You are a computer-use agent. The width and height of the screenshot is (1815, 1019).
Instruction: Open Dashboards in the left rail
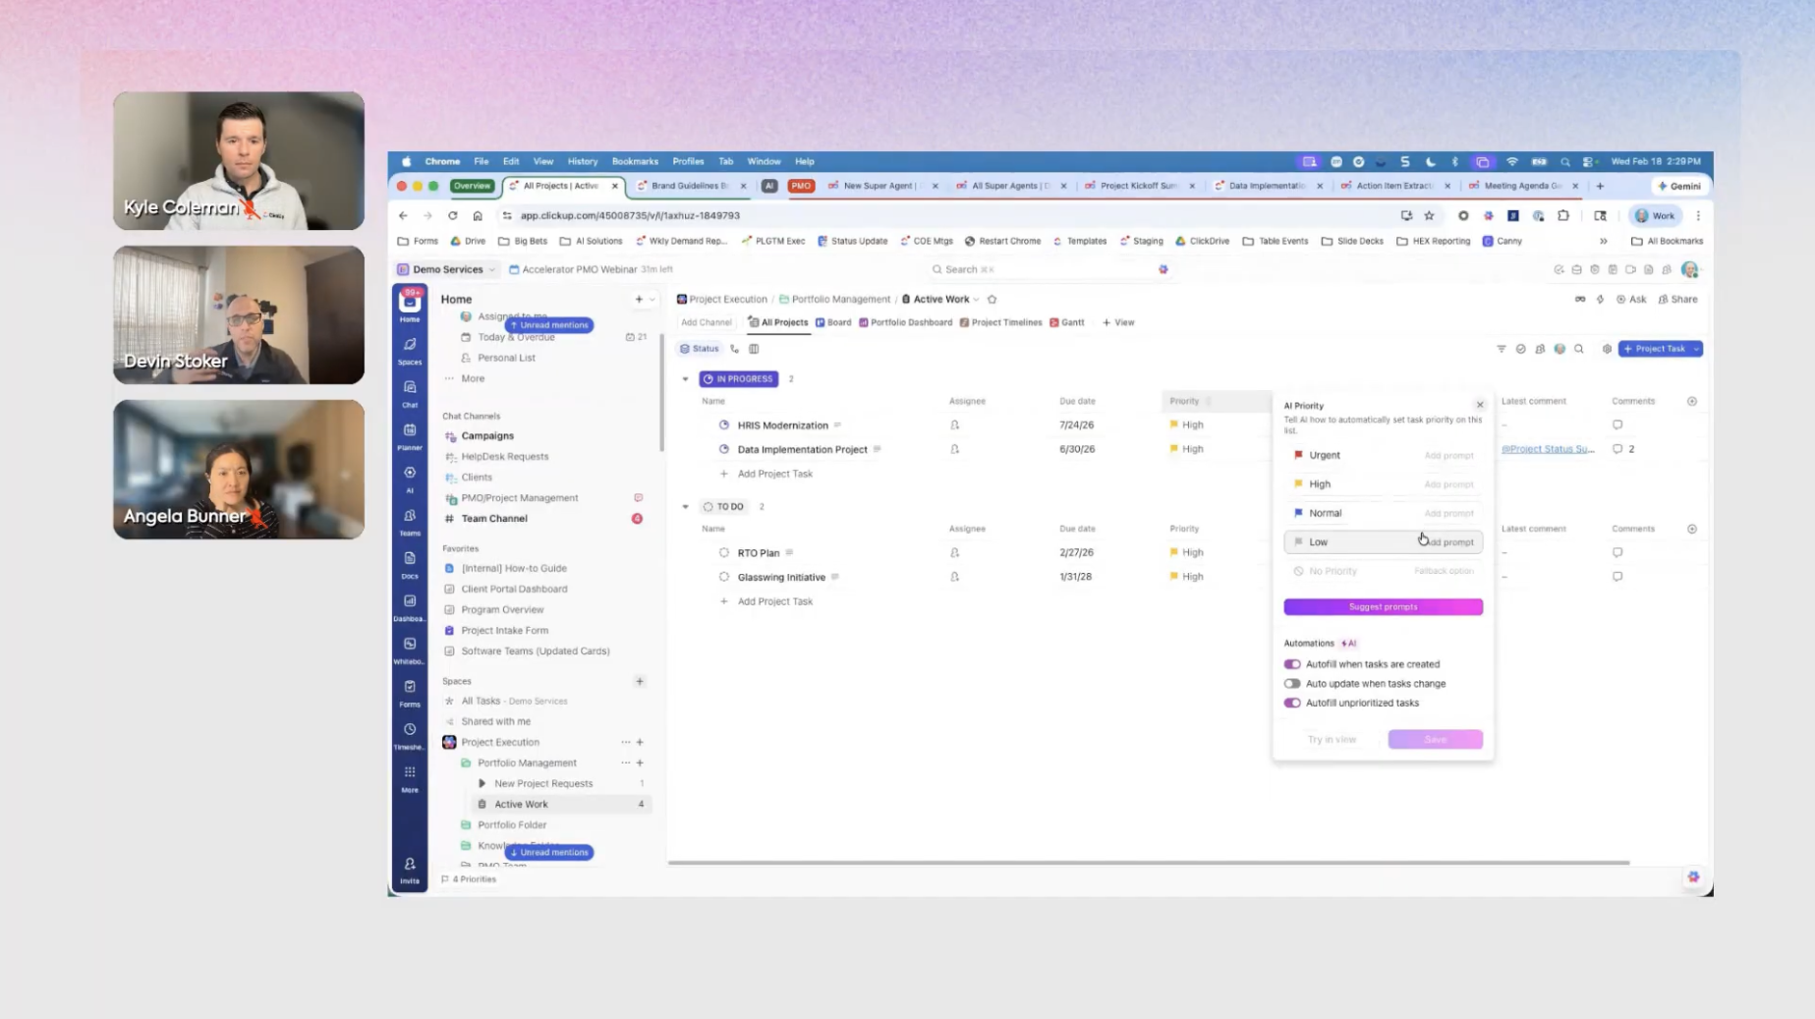coord(410,607)
